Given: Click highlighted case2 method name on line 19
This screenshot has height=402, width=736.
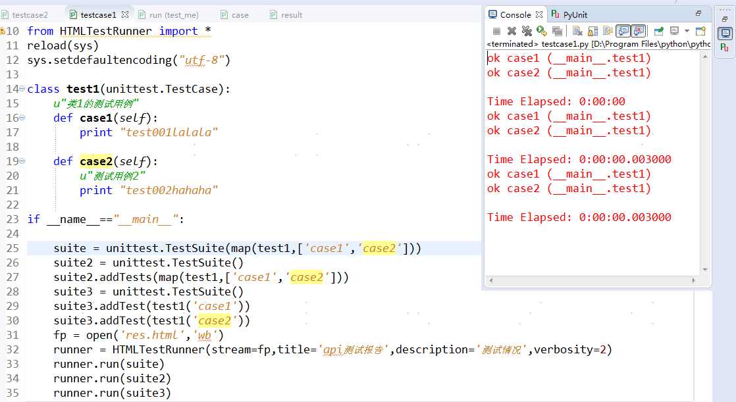Looking at the screenshot, I should [95, 161].
